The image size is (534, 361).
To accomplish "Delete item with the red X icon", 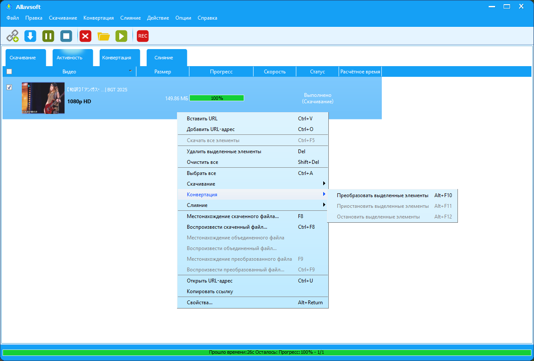I will click(86, 36).
